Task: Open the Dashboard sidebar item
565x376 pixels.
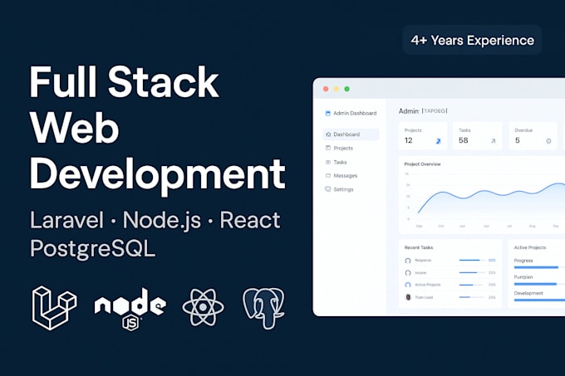Action: click(351, 134)
